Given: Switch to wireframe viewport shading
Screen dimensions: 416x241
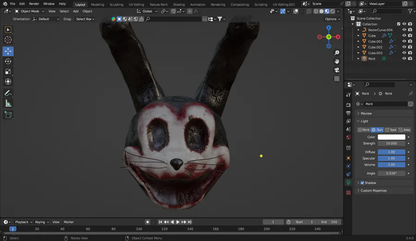Looking at the screenshot, I should coord(316,12).
